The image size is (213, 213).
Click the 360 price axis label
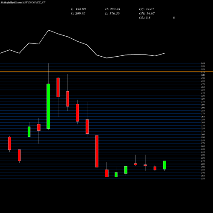[203, 117]
